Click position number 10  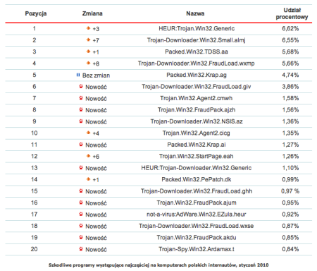point(35,133)
